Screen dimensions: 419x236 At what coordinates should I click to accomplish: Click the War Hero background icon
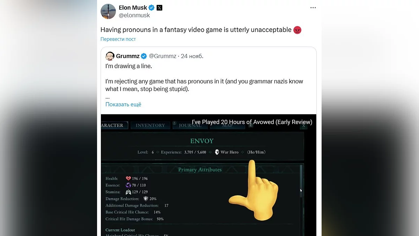pos(217,152)
